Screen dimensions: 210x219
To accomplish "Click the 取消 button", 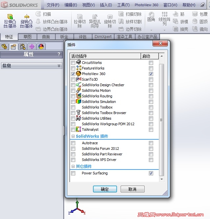I will click(132, 189).
